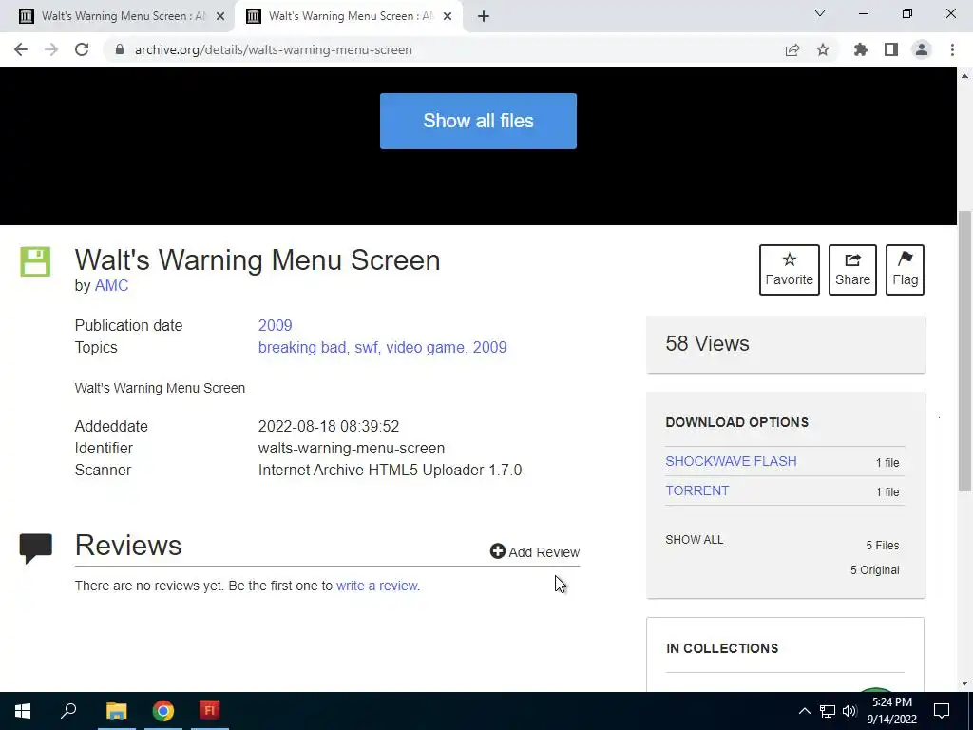This screenshot has width=973, height=730.
Task: Click the padlock site info icon
Action: pyautogui.click(x=120, y=49)
